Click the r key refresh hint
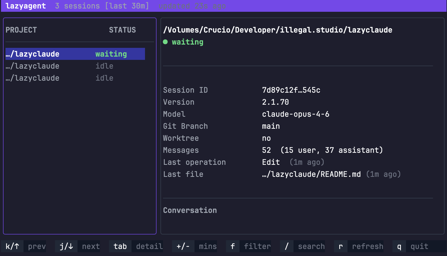 coord(340,246)
